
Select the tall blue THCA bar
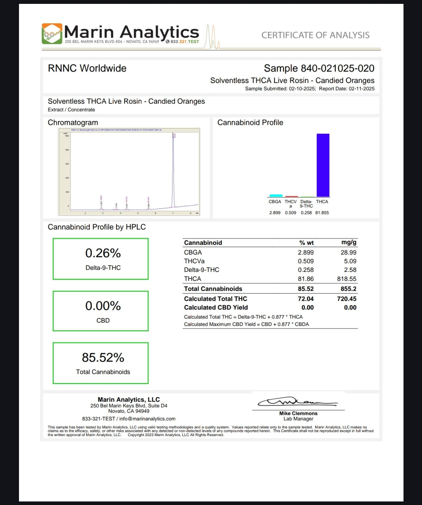[x=323, y=165]
